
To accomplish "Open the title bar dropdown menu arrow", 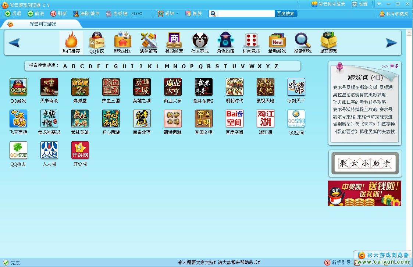I will [x=379, y=4].
